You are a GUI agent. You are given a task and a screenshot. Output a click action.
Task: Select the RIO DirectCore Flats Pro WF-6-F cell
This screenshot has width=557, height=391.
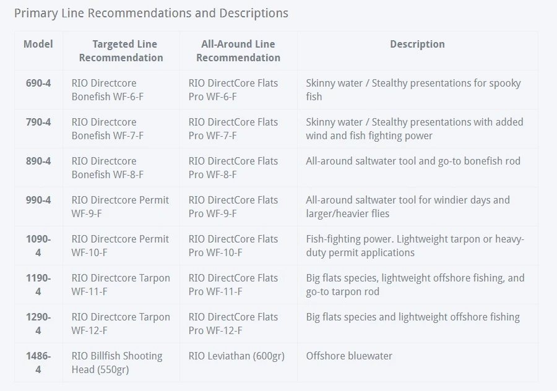tap(233, 90)
